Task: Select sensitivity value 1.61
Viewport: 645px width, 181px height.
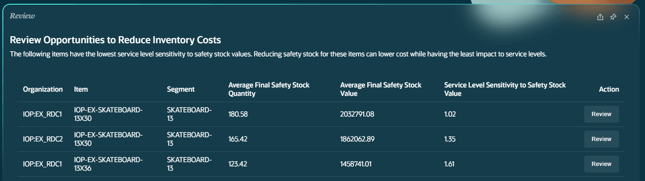Action: (x=450, y=164)
